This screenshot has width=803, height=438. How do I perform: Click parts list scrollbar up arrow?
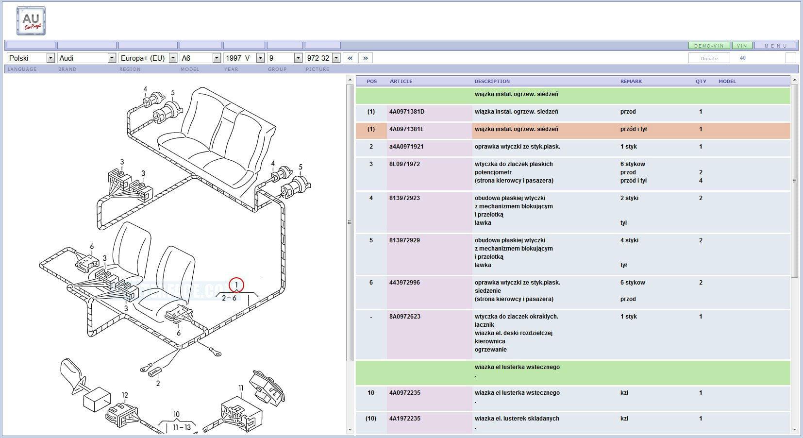click(x=794, y=80)
